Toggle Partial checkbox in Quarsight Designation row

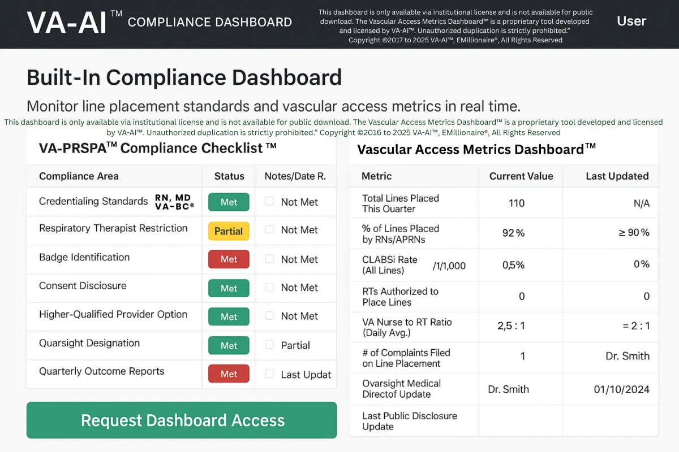click(270, 345)
